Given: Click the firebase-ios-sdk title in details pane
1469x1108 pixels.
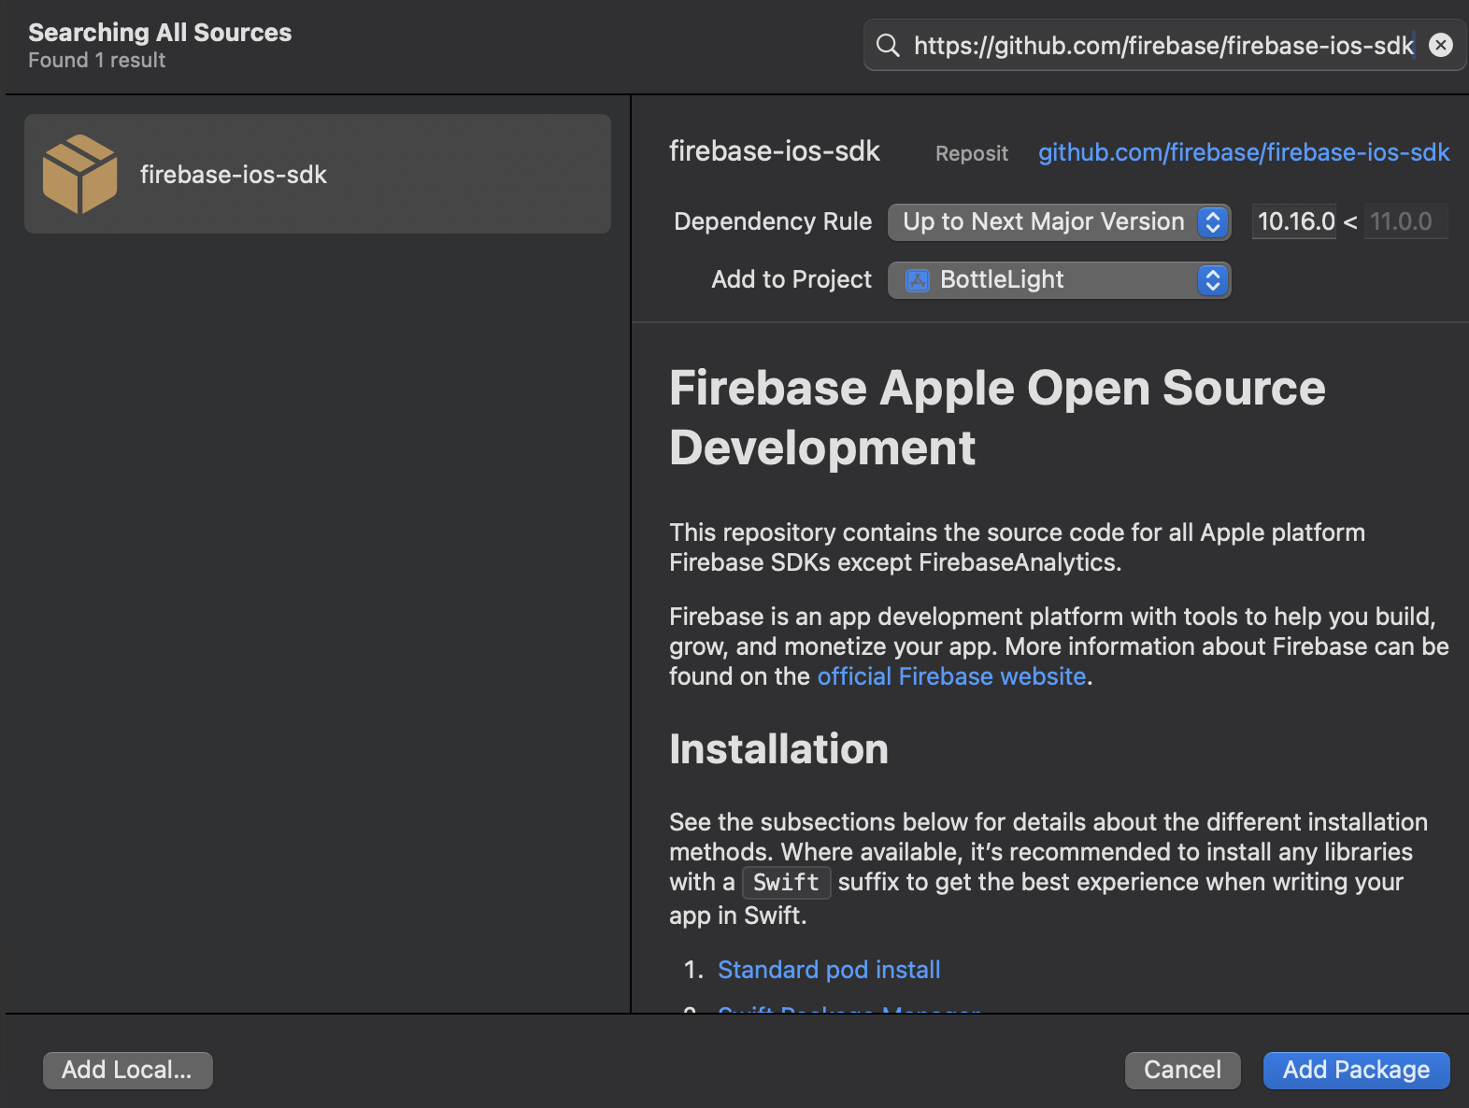Looking at the screenshot, I should [x=775, y=151].
